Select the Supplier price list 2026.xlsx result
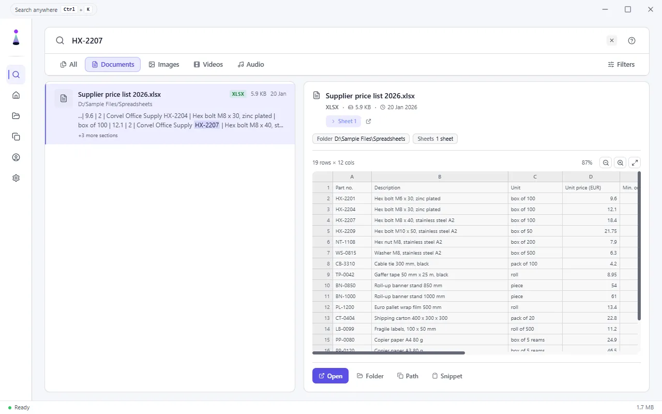Image resolution: width=662 pixels, height=414 pixels. 170,114
